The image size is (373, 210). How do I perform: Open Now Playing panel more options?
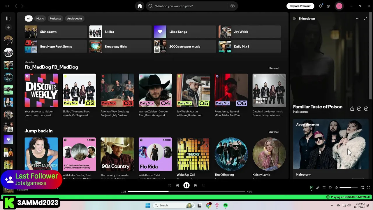[x=358, y=18]
